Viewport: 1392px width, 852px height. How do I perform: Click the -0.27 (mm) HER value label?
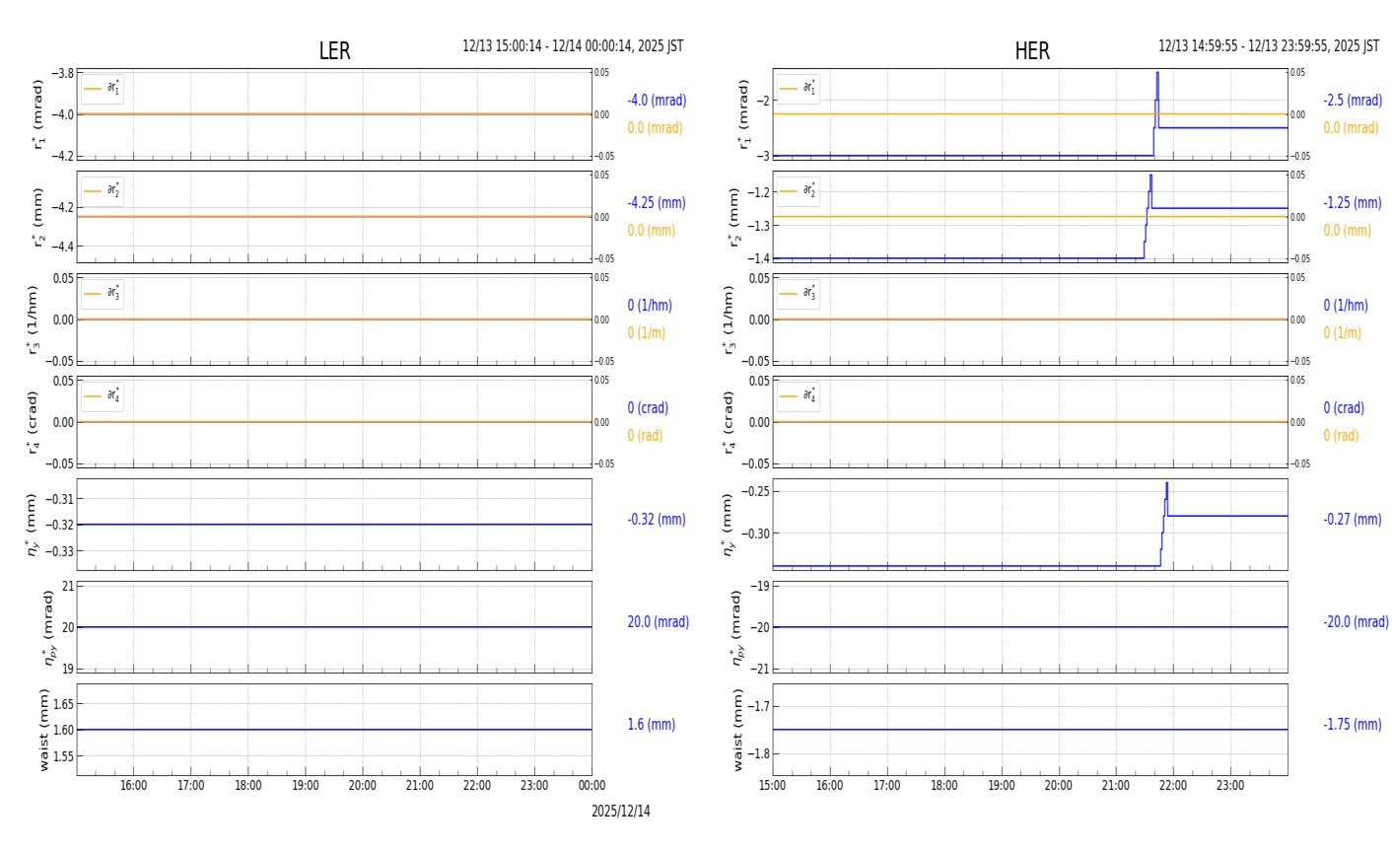click(x=1352, y=520)
